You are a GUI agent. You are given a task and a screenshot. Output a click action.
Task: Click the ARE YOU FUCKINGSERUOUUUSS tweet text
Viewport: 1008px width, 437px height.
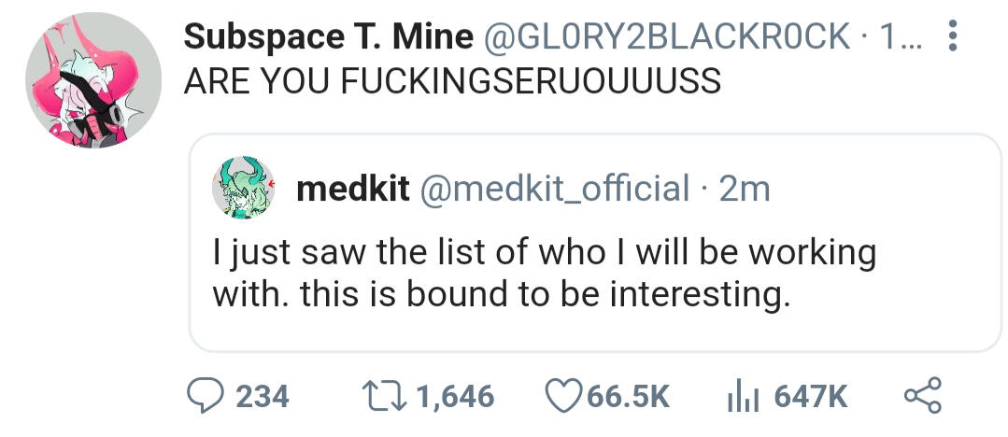[452, 82]
